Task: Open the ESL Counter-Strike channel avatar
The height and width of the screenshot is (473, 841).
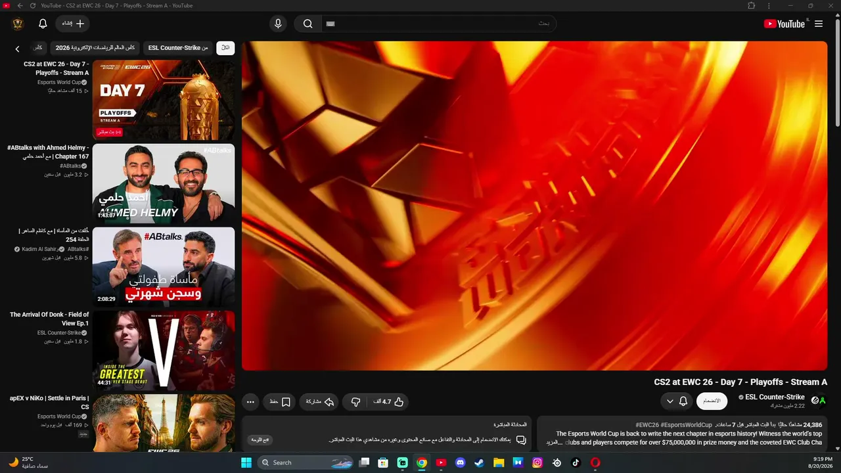Action: [819, 400]
